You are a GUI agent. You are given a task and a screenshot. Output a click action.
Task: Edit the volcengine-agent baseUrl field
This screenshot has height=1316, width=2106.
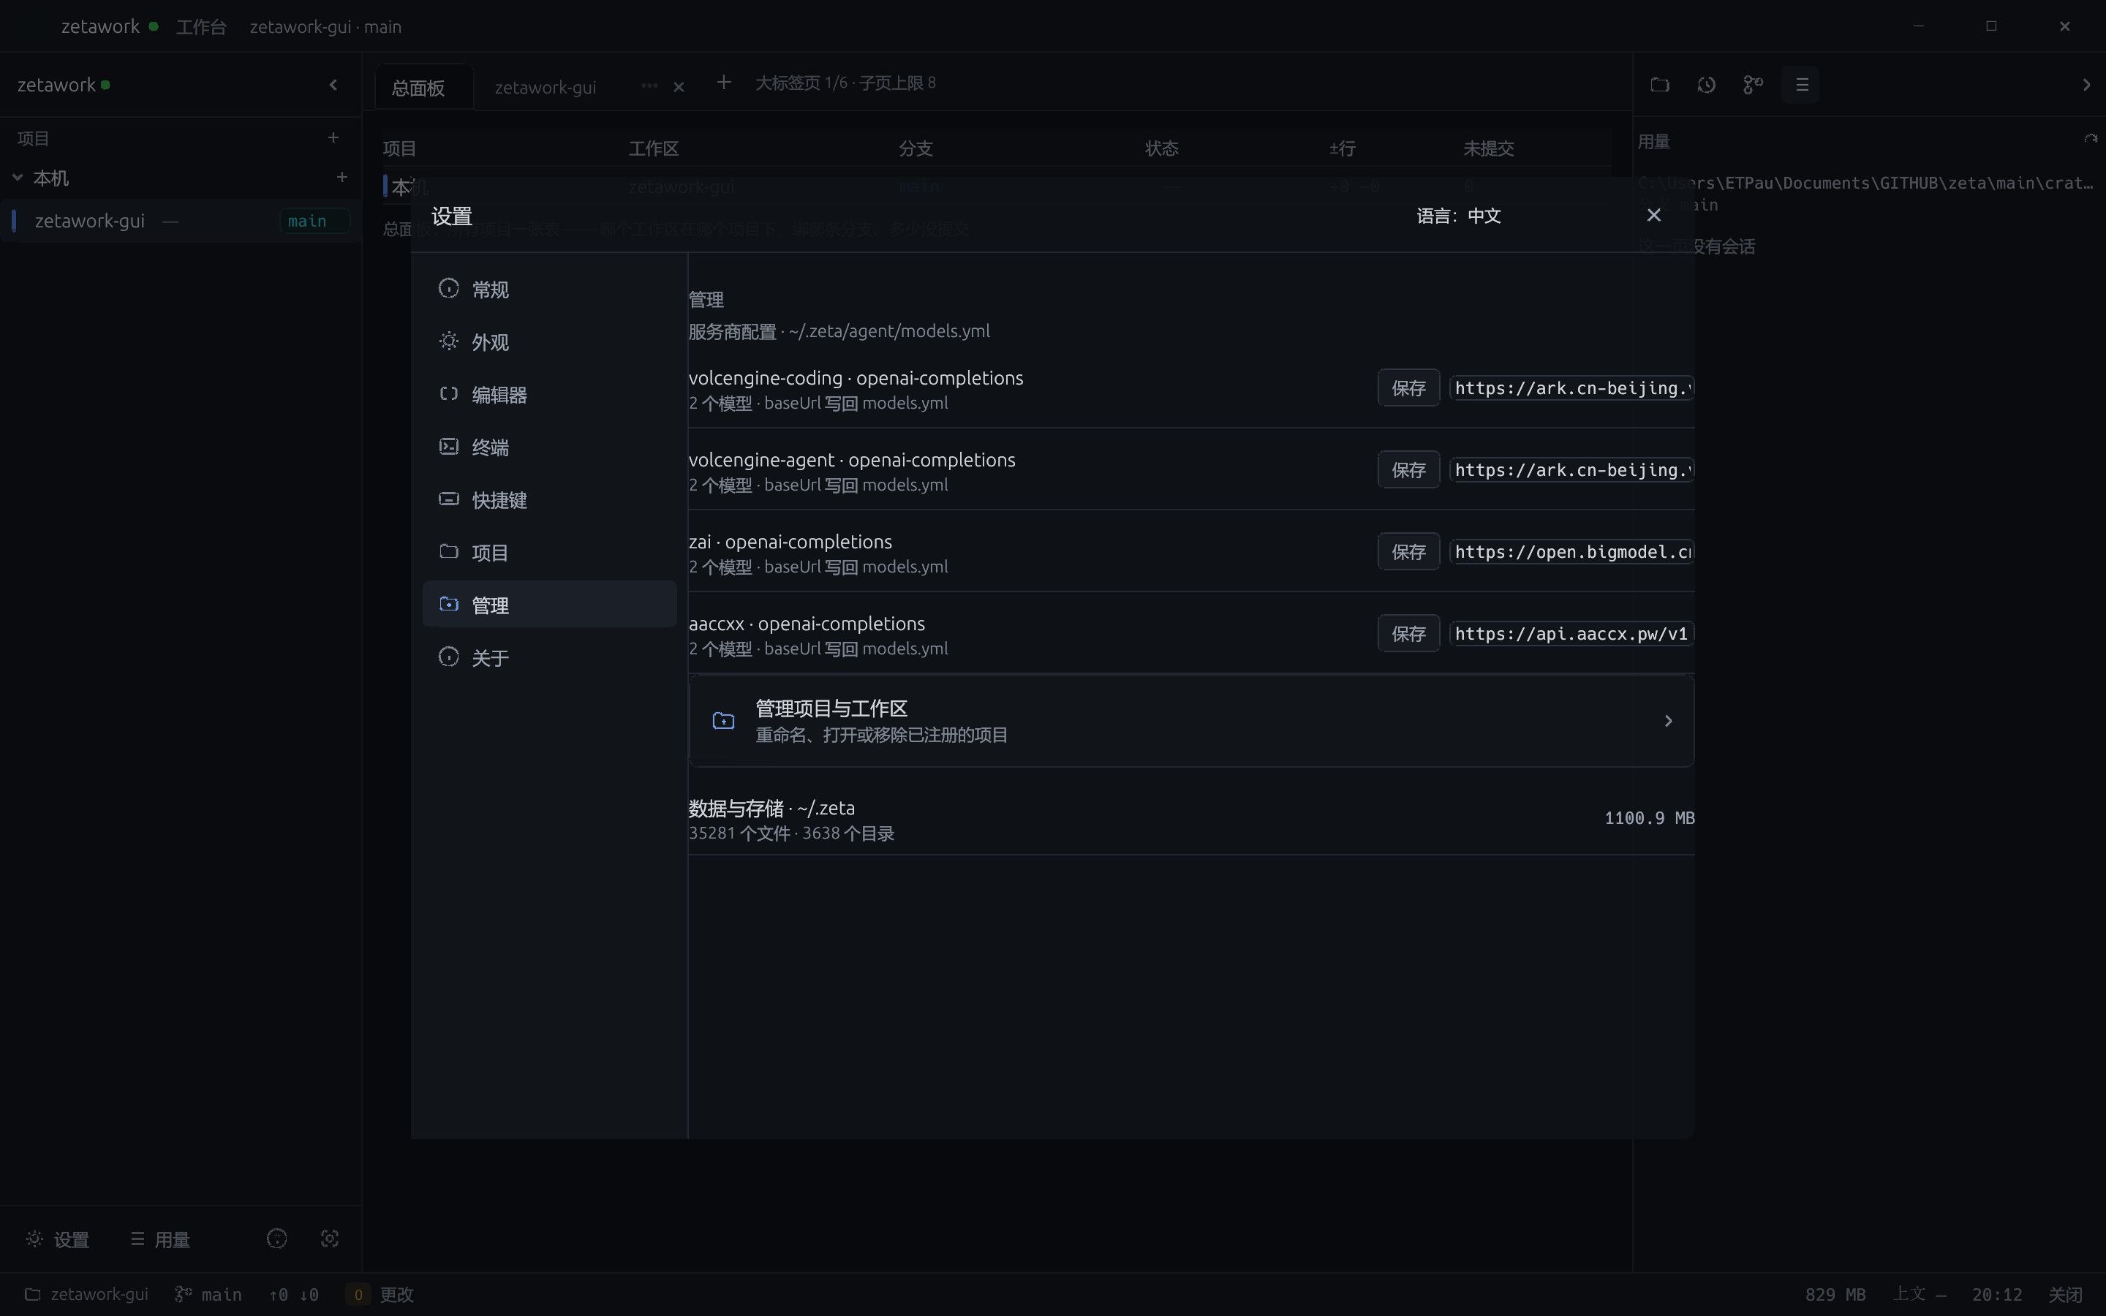point(1571,470)
